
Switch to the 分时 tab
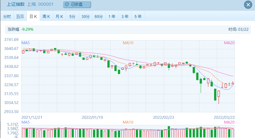click(x=7, y=16)
